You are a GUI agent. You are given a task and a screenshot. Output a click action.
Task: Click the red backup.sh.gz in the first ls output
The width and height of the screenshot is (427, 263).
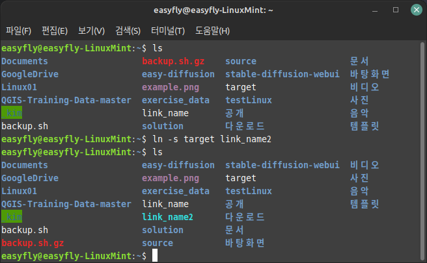[x=173, y=61]
